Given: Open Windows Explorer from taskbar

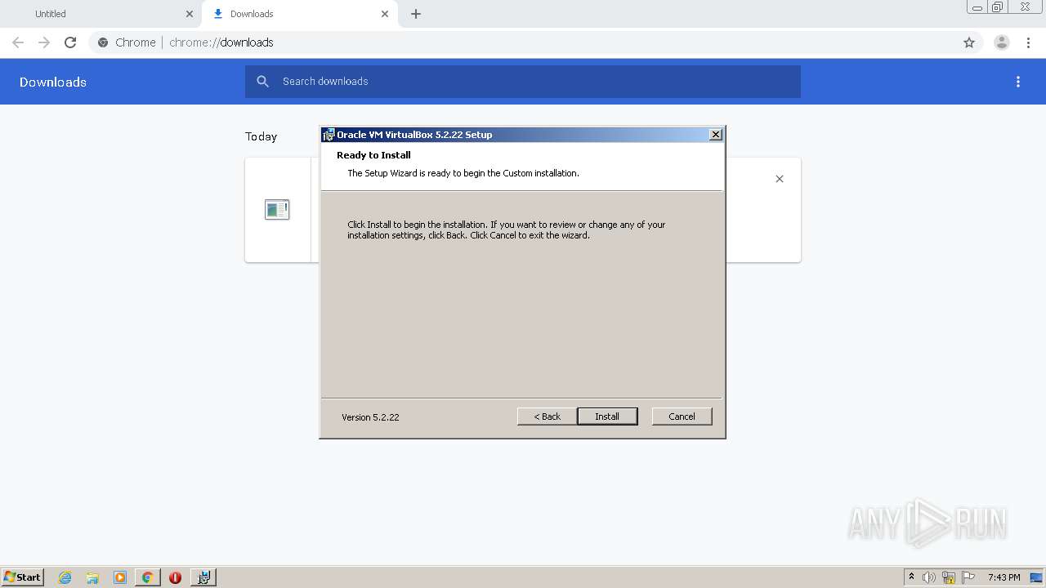Looking at the screenshot, I should pyautogui.click(x=92, y=577).
